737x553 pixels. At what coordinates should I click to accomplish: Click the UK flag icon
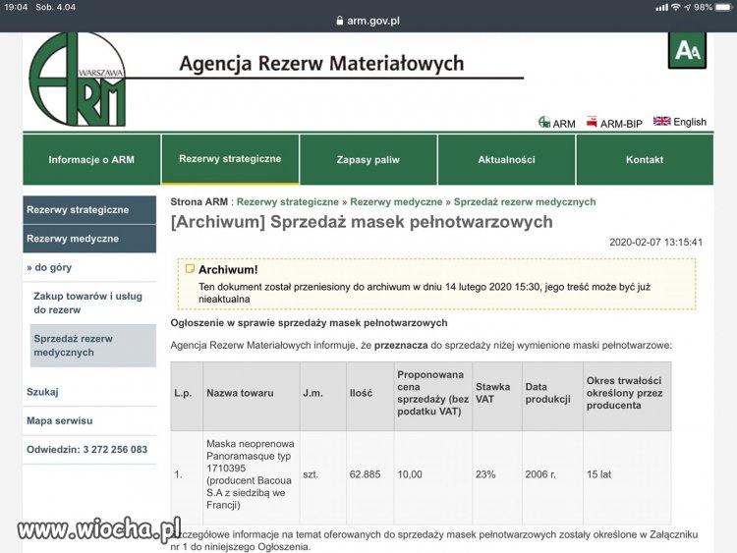[x=661, y=121]
